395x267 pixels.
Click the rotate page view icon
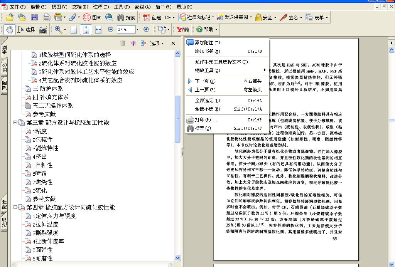(x=162, y=29)
